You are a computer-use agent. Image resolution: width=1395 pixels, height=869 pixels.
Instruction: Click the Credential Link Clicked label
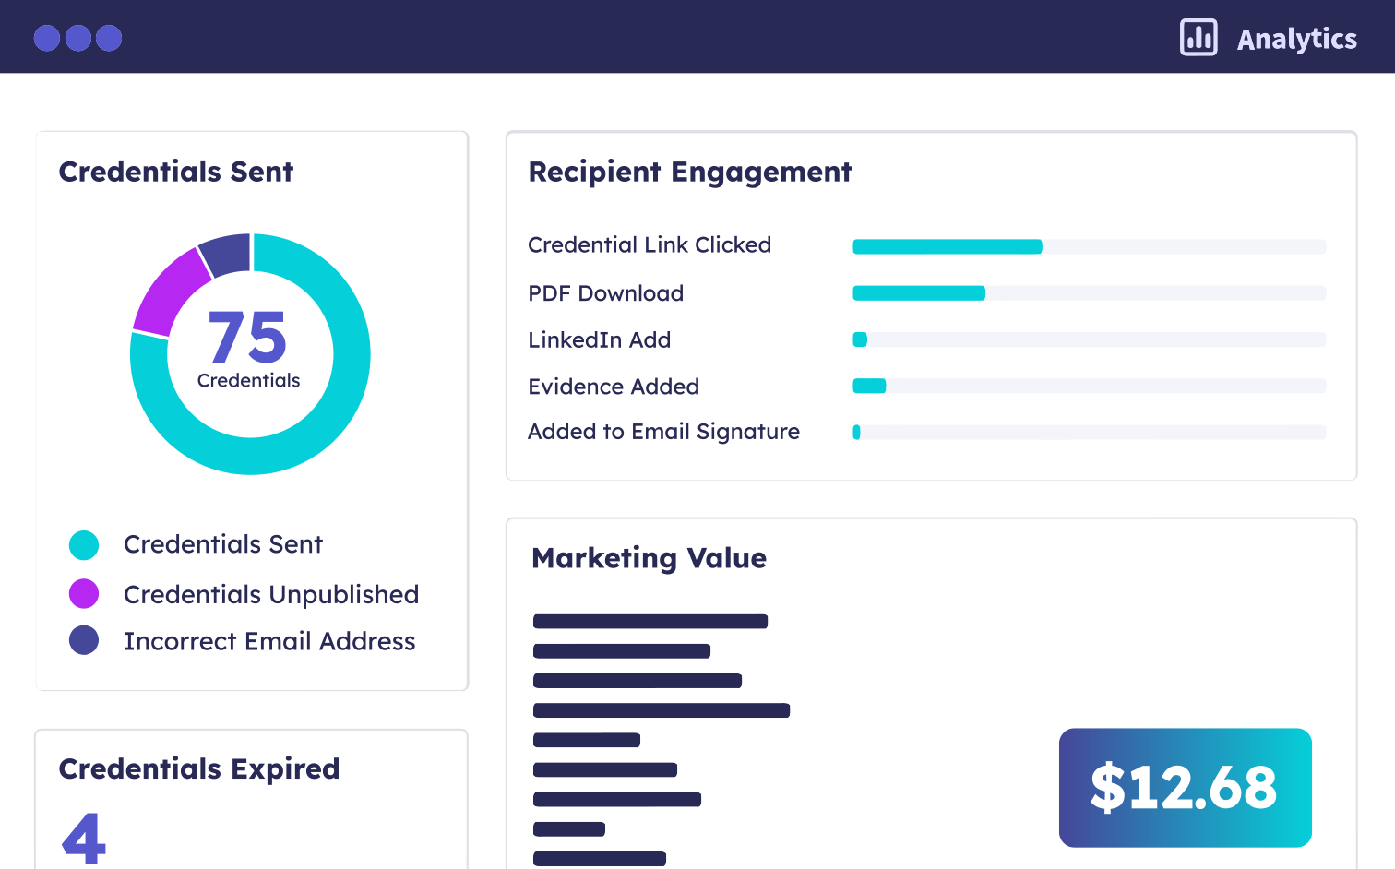click(x=650, y=244)
